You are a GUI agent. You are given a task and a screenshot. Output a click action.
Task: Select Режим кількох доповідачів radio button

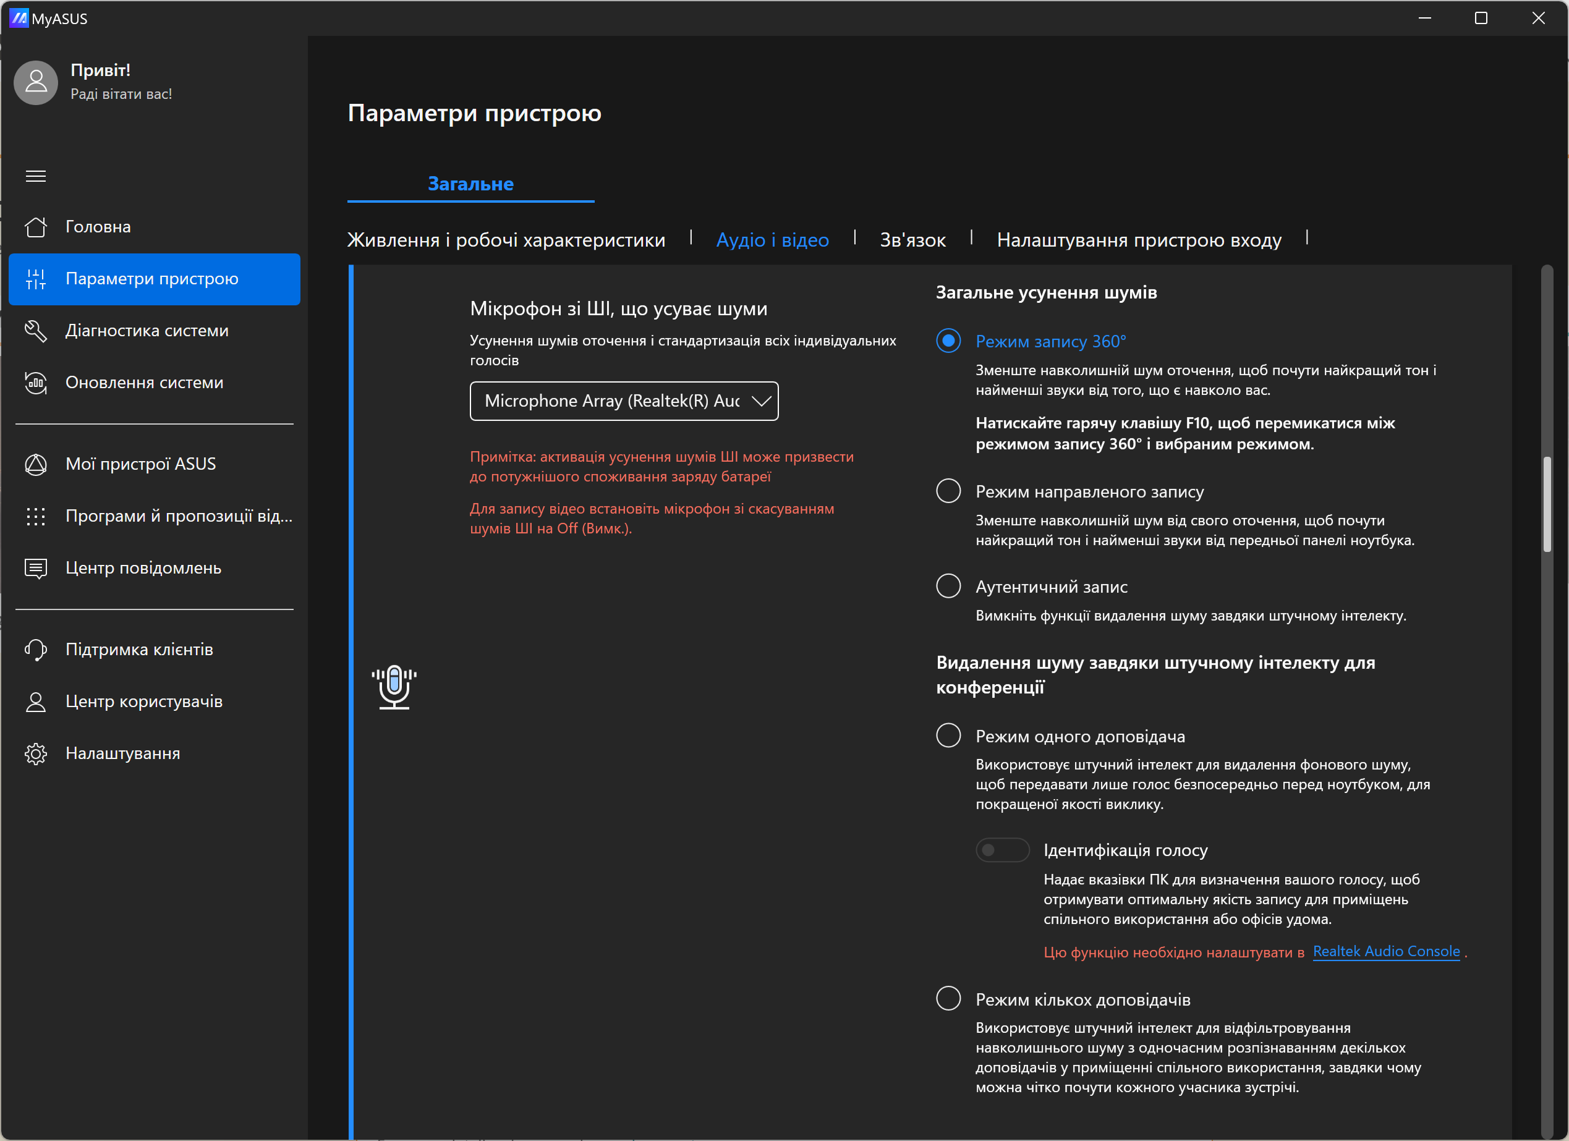[948, 999]
